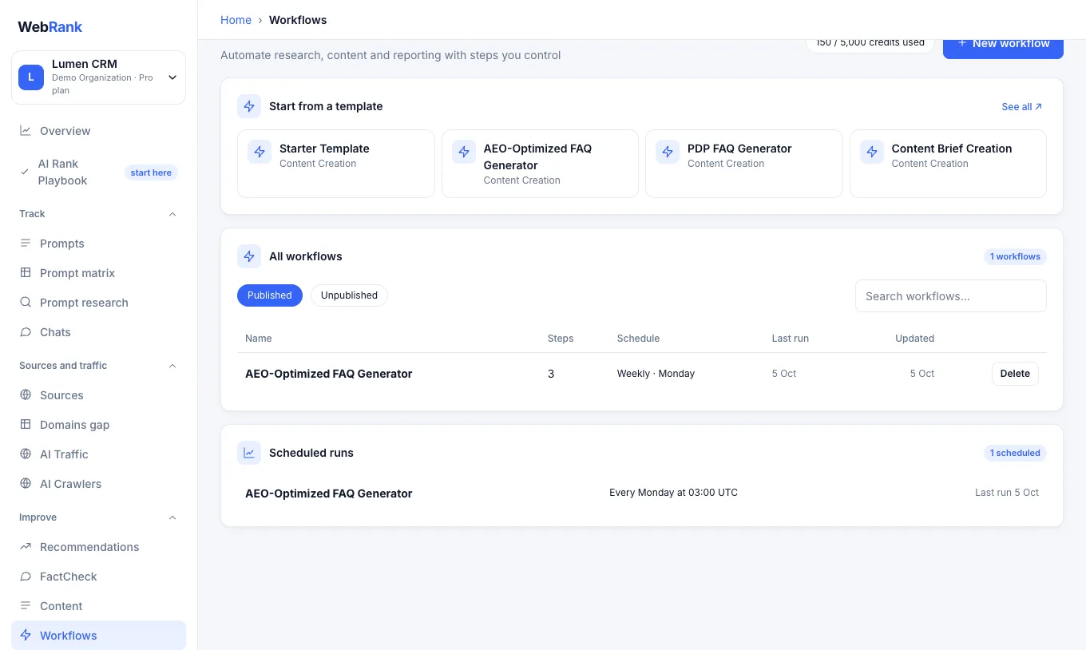Screen dimensions: 1086x650
Task: Click the Recommendations trend arrow icon
Action: 26,547
